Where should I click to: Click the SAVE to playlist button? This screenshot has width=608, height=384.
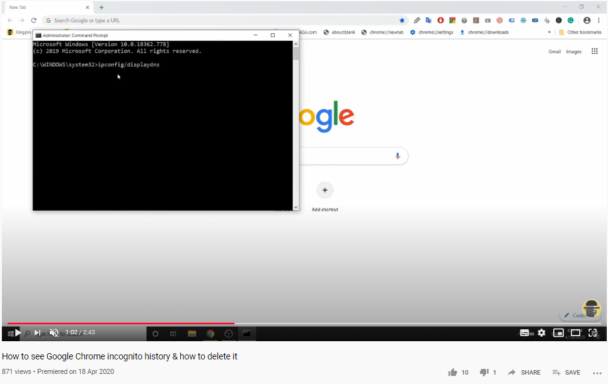pos(566,373)
